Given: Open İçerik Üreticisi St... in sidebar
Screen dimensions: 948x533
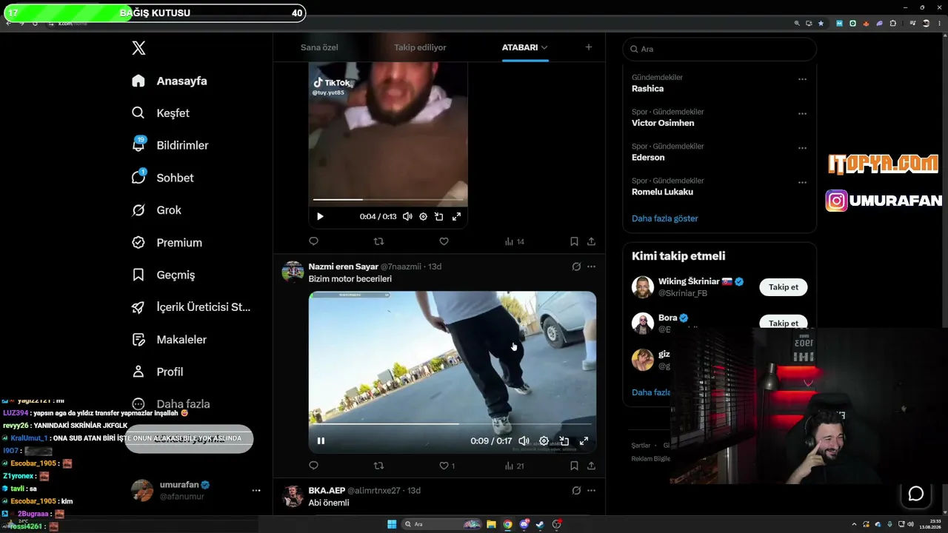Looking at the screenshot, I should coord(191,307).
